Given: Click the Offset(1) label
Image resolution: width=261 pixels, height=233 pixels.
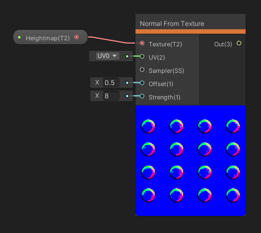Looking at the screenshot, I should 161,84.
